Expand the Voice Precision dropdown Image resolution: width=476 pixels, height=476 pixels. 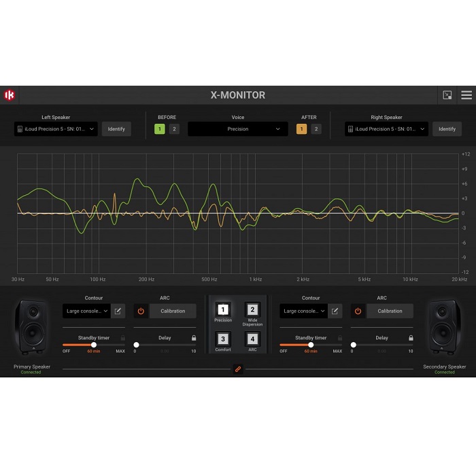coord(238,129)
